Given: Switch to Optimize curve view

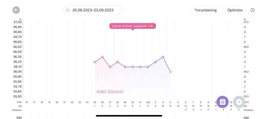Looking at the screenshot, I should click(235, 10).
